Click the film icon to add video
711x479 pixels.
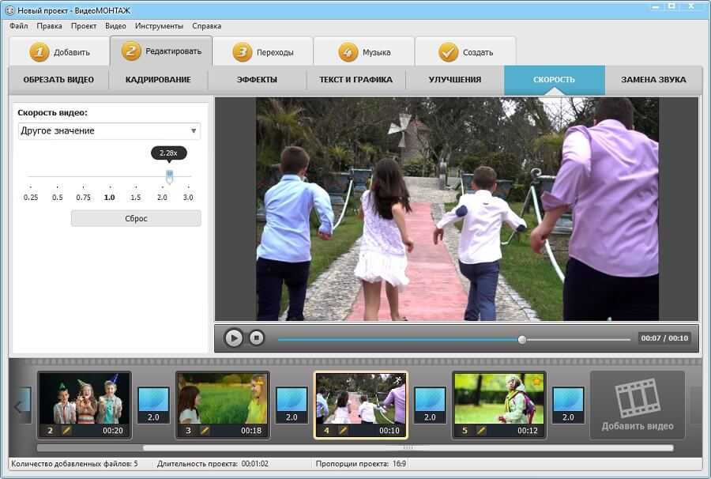(637, 398)
